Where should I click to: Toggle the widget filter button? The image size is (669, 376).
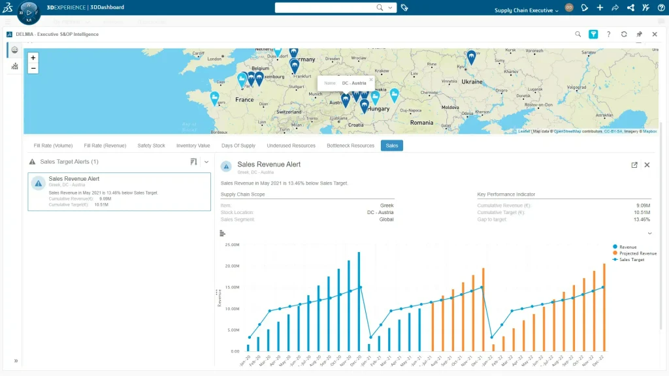click(593, 34)
